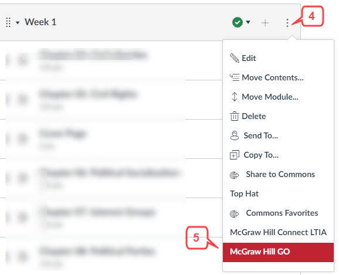The image size is (339, 275).
Task: Click the Copy To duplicate icon
Action: click(x=235, y=155)
